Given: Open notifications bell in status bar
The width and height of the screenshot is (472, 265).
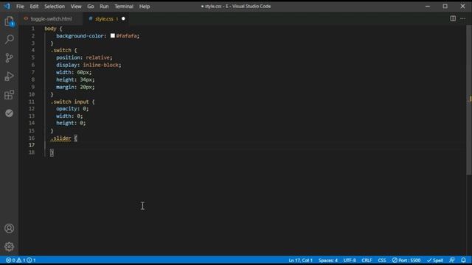Looking at the screenshot, I should (x=463, y=260).
